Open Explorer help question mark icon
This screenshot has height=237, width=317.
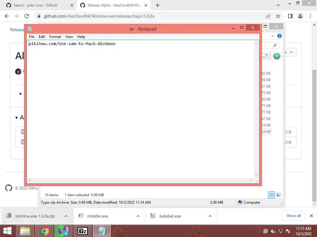coord(280,36)
